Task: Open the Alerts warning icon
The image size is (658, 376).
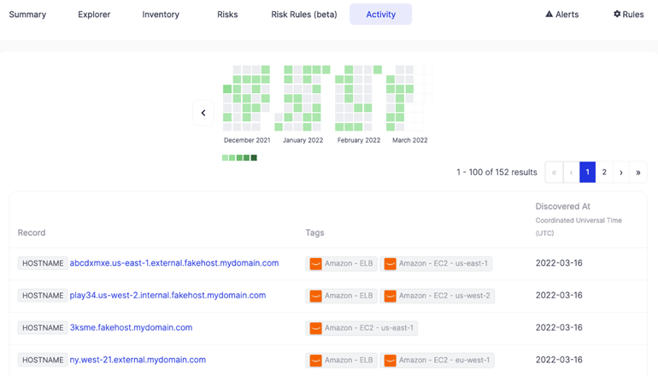Action: click(549, 14)
